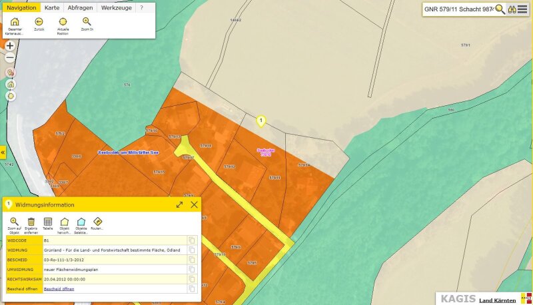The width and height of the screenshot is (533, 305).
Task: Open the hamburger menu beside search
Action: tap(522, 9)
